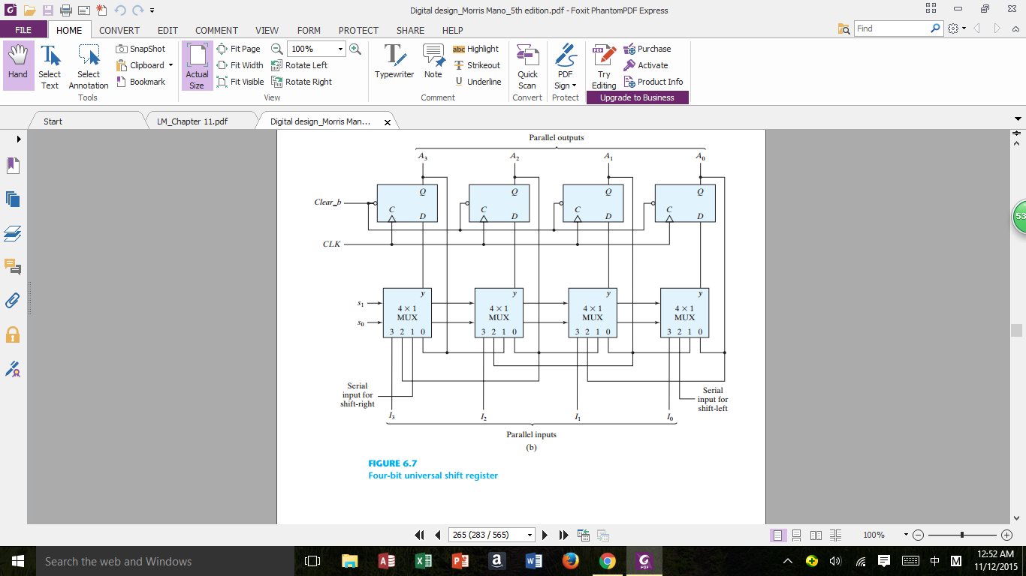This screenshot has width=1026, height=576.
Task: Click Fit Page view option
Action: (239, 49)
